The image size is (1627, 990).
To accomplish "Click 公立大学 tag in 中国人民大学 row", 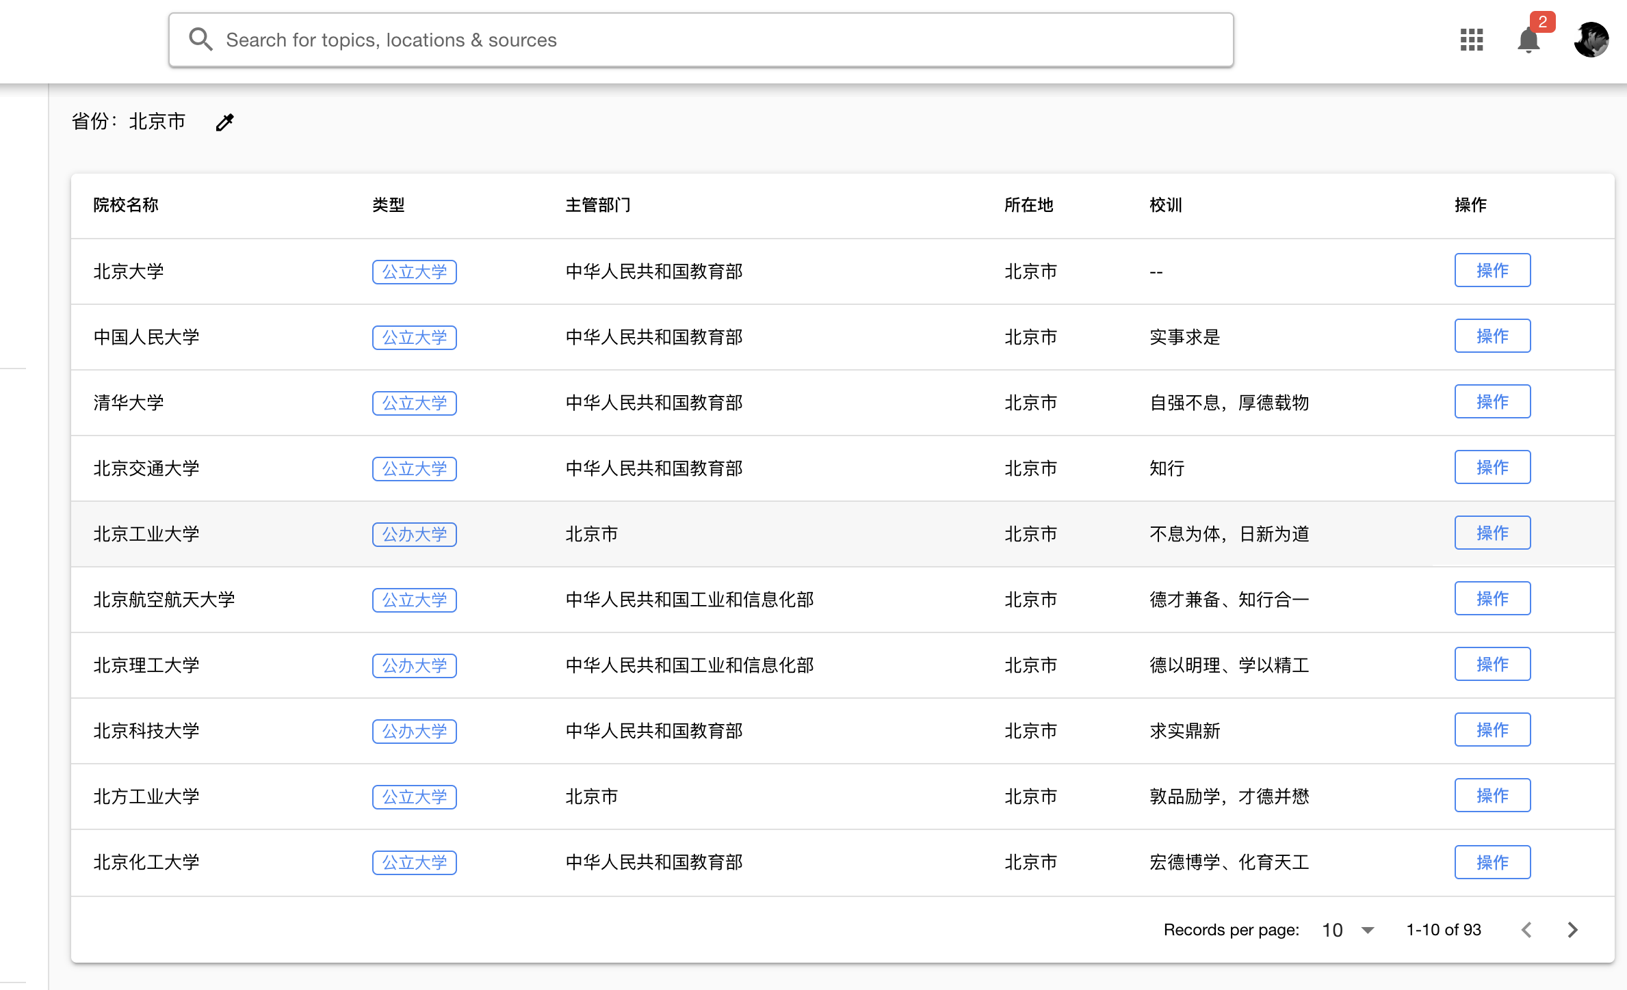I will tap(414, 338).
